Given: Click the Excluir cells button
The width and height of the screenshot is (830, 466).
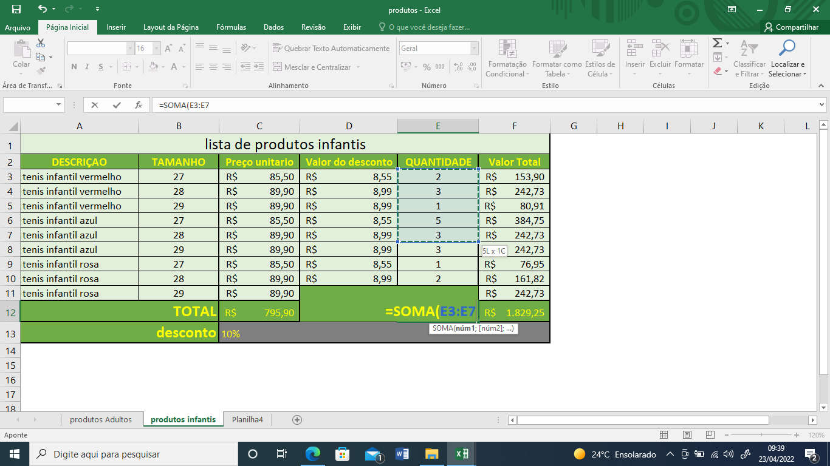Looking at the screenshot, I should point(660,58).
